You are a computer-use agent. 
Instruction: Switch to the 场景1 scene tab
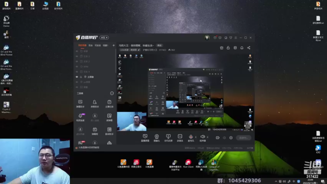[105, 45]
